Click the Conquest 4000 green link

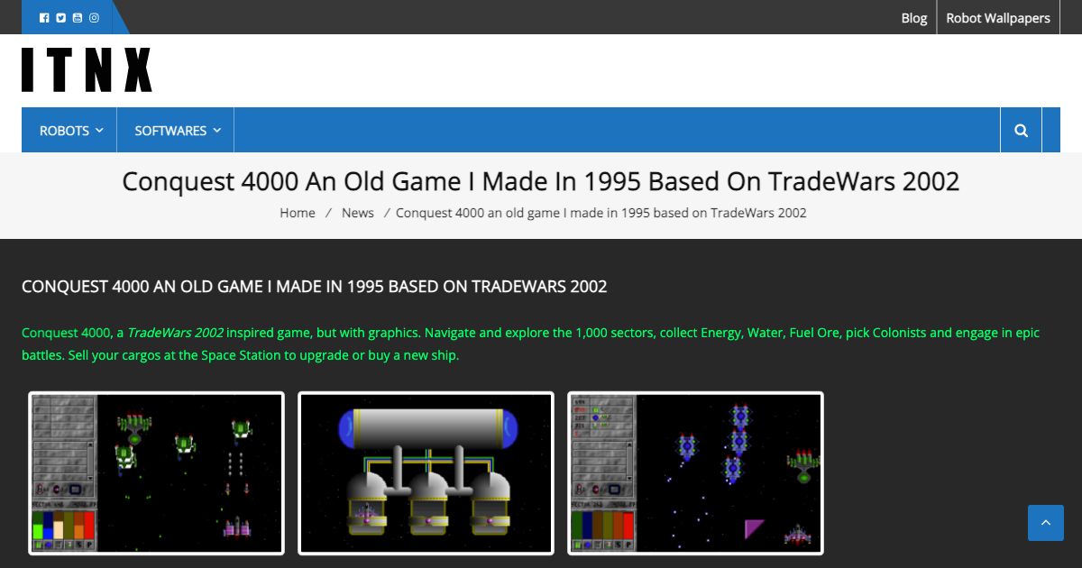click(x=63, y=332)
